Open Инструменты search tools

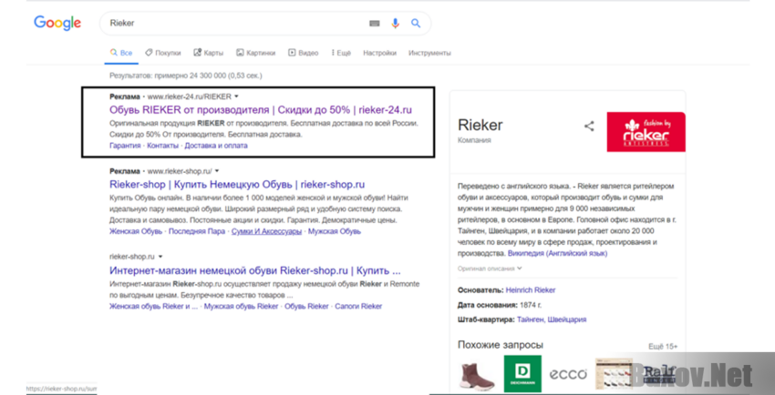pos(429,53)
